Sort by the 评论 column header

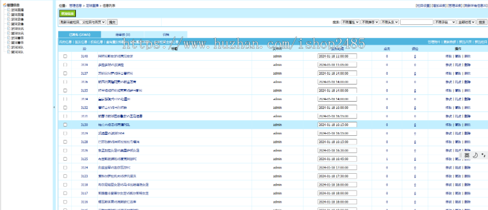point(415,49)
